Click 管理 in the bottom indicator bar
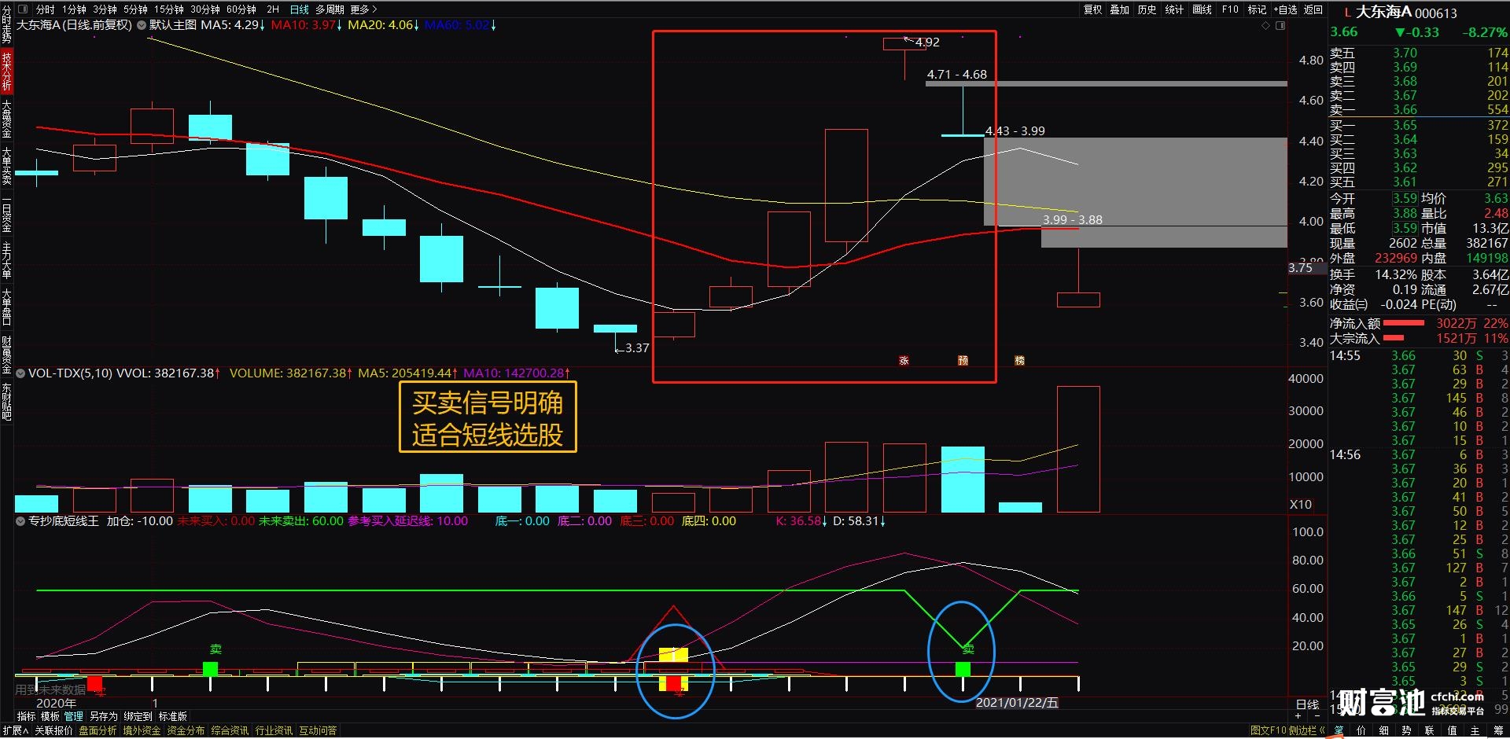The height and width of the screenshot is (739, 1510). [74, 716]
